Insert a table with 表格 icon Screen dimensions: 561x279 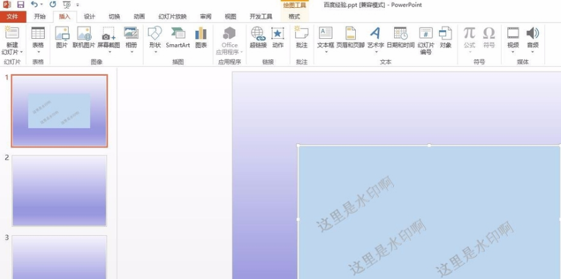[x=38, y=32]
